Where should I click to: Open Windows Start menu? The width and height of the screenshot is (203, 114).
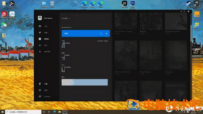pyautogui.click(x=3, y=112)
